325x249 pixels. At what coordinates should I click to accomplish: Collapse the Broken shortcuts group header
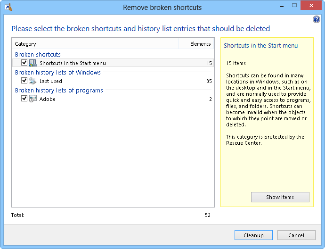38,55
